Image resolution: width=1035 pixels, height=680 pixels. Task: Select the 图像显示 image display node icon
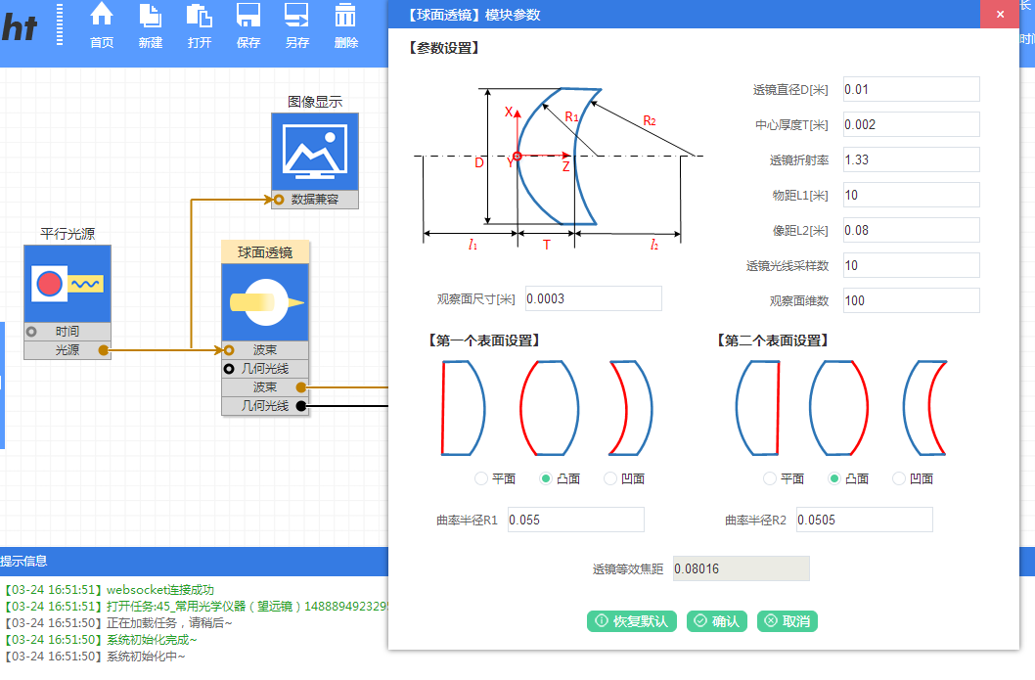click(x=315, y=152)
